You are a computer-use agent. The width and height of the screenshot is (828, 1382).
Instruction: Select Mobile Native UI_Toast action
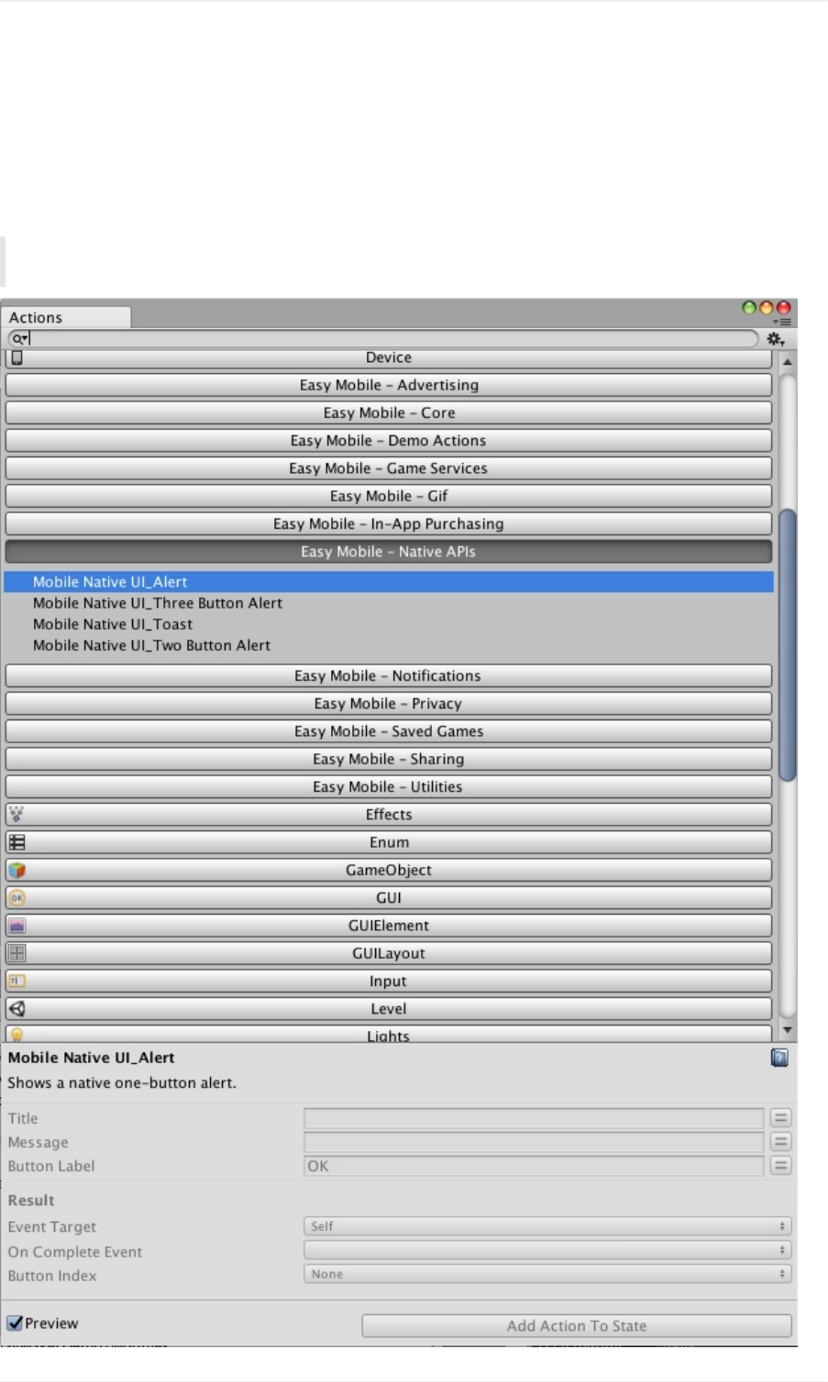pyautogui.click(x=389, y=624)
